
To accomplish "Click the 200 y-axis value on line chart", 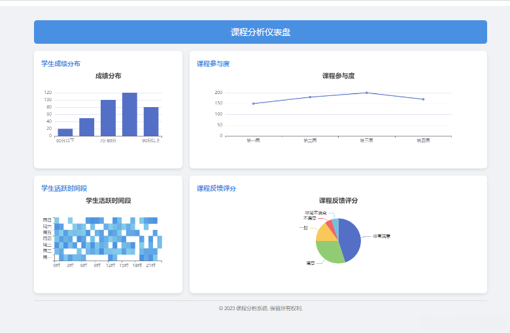I will 218,93.
